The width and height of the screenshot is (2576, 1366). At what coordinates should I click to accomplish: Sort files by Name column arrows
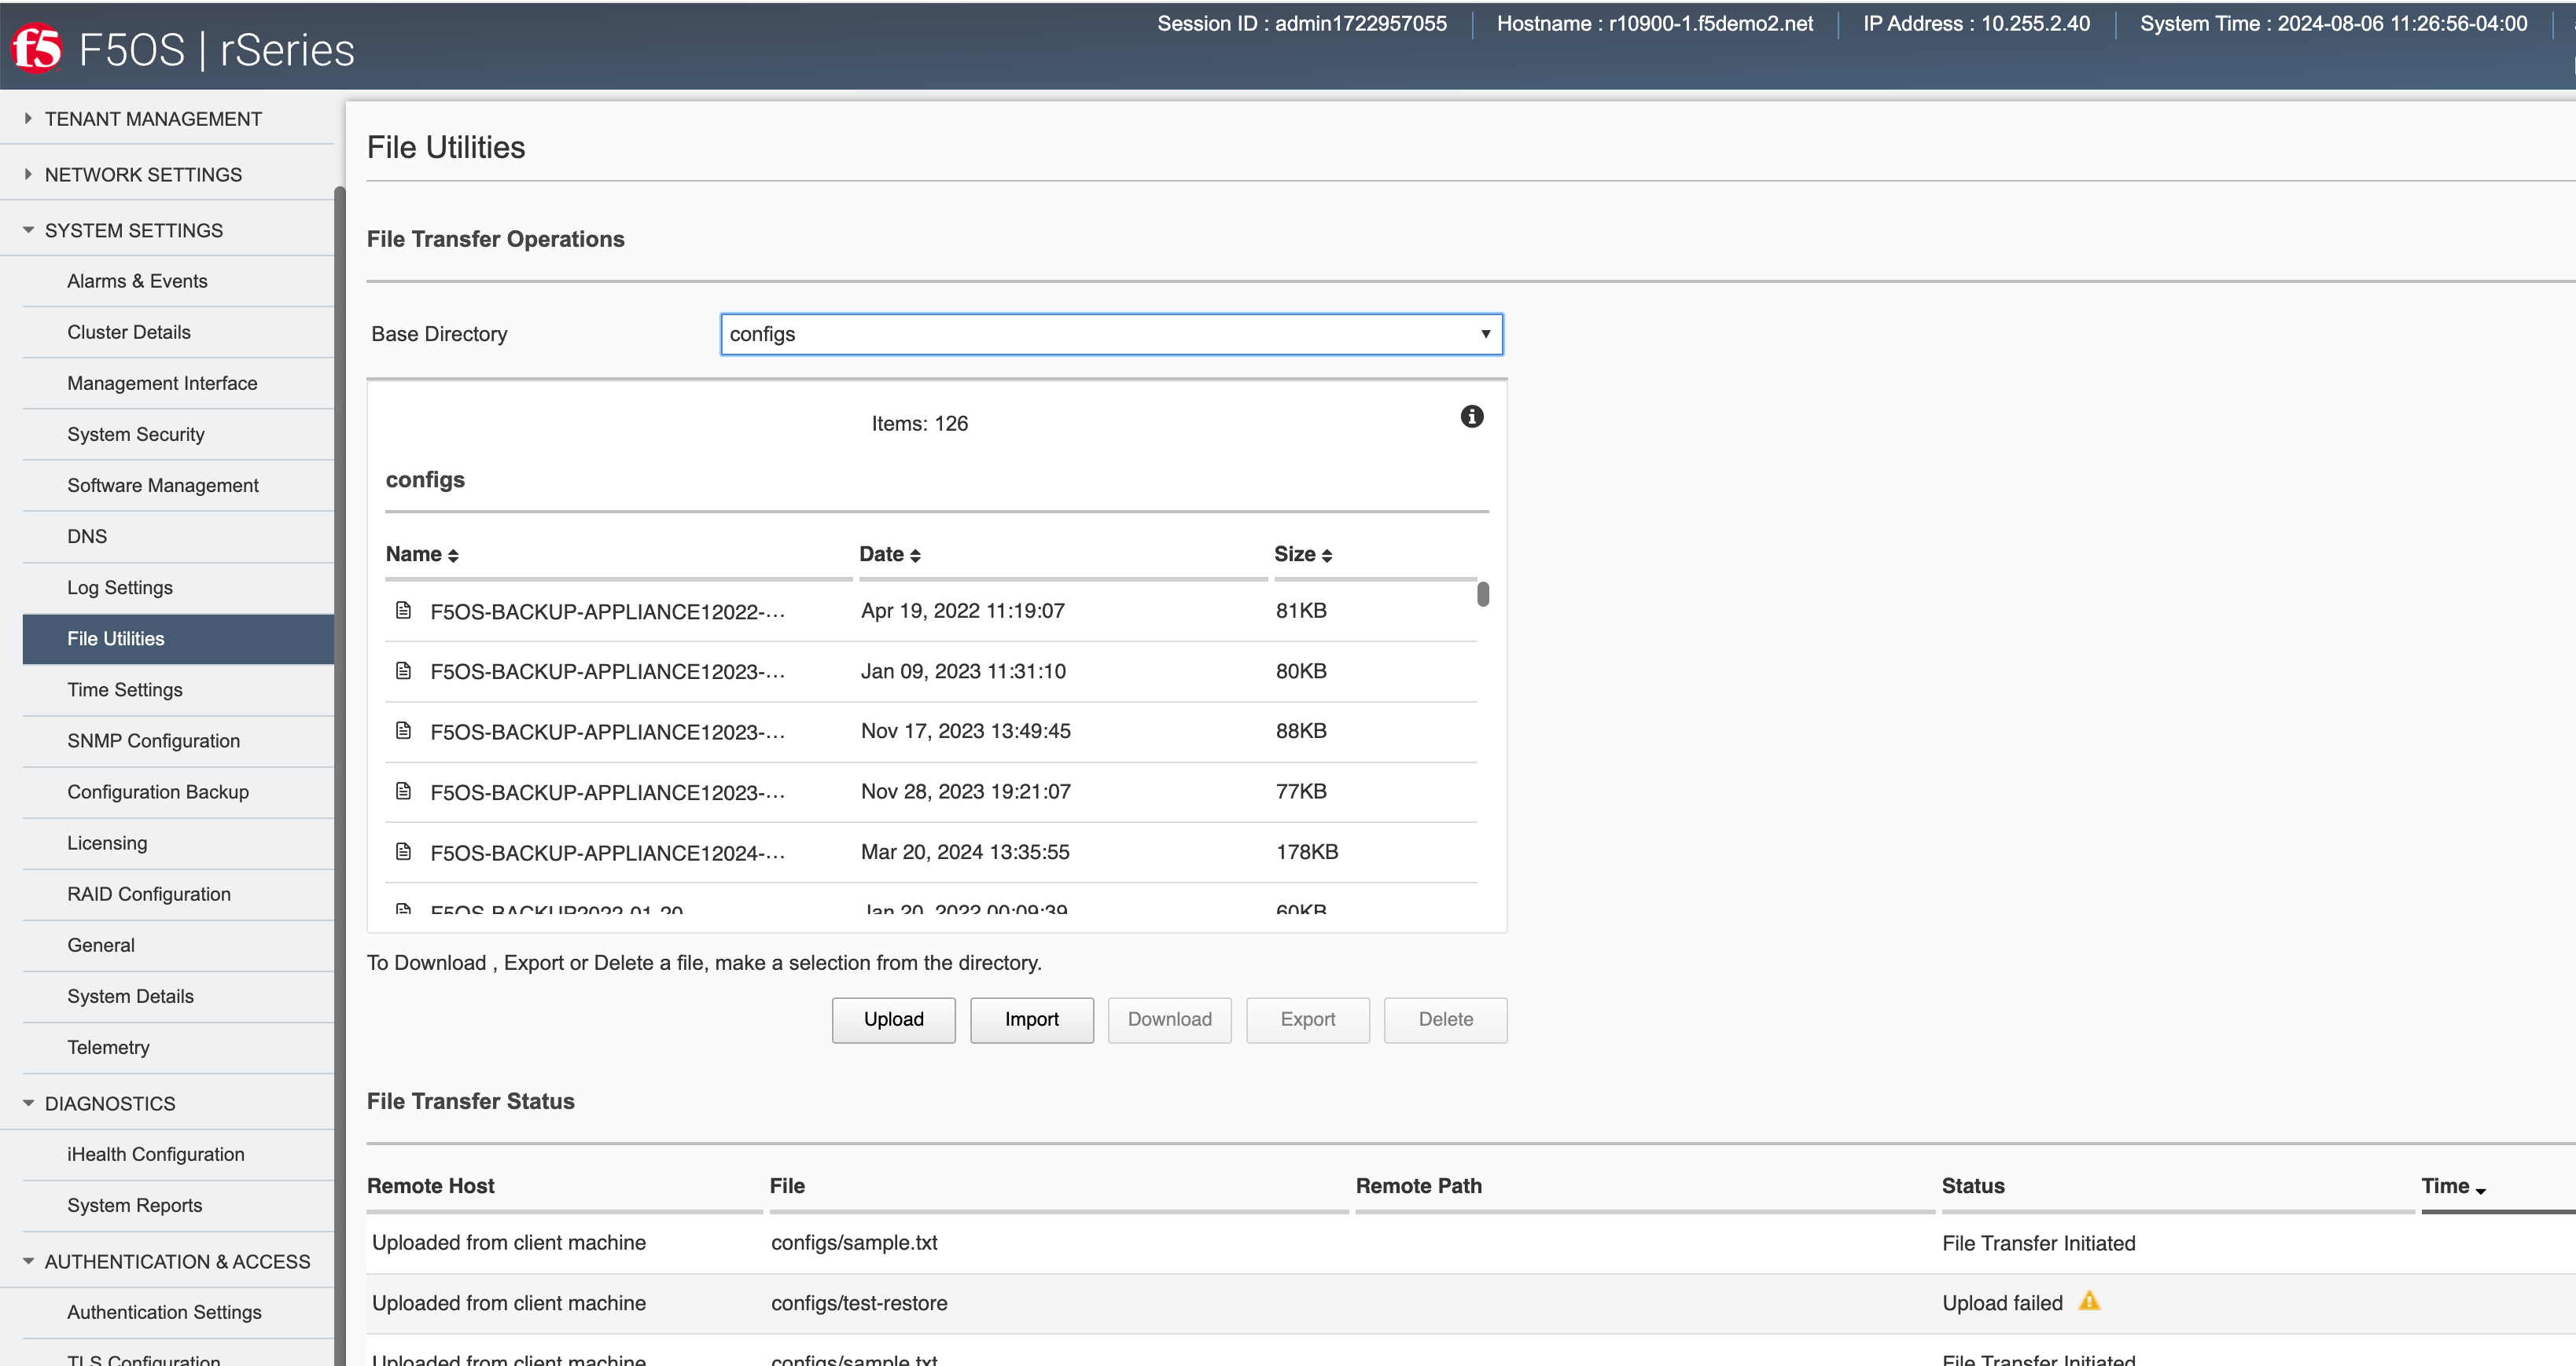[x=453, y=556]
